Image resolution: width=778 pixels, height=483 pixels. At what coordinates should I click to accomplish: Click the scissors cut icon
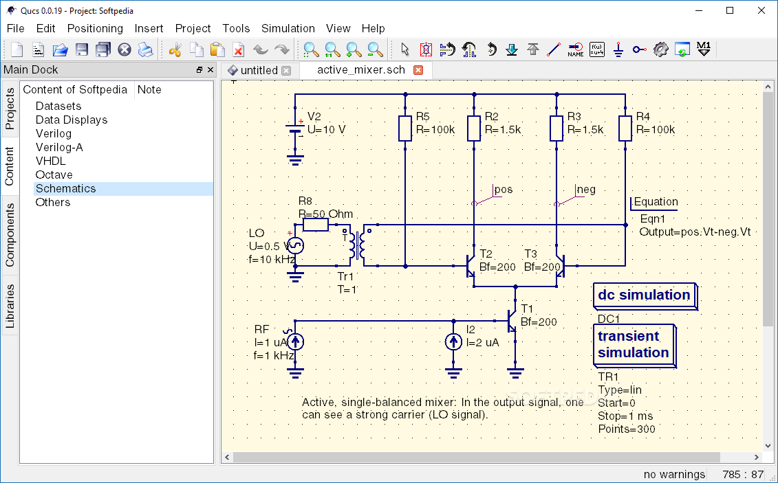[x=175, y=49]
